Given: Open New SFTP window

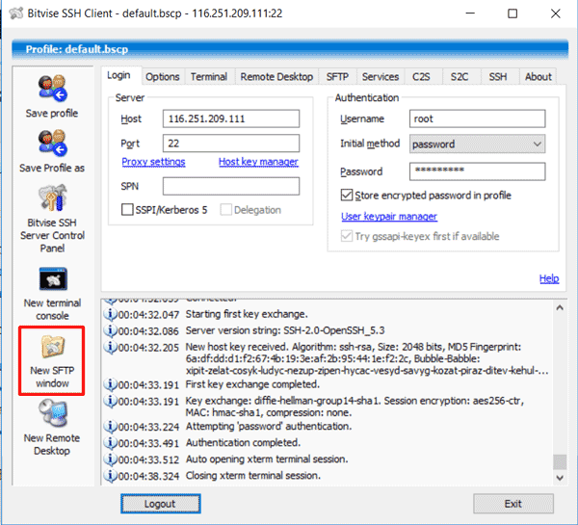Looking at the screenshot, I should (x=52, y=360).
